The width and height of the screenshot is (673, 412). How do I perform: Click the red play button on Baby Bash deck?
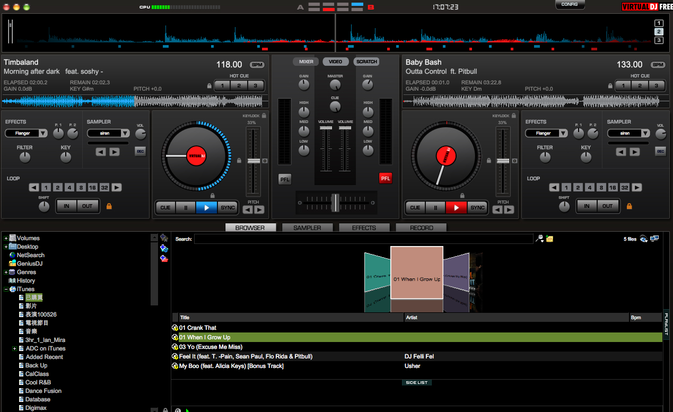(x=456, y=208)
